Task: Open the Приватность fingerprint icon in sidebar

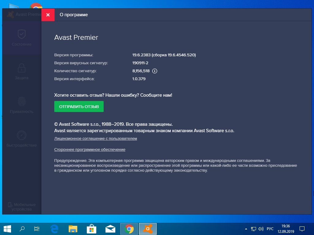Action: click(22, 102)
